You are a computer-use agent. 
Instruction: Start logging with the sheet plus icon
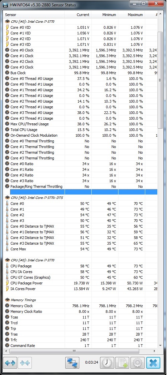[x=122, y=363]
